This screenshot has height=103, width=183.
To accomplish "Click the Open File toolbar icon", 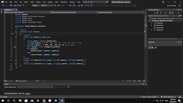I will click(15, 5).
